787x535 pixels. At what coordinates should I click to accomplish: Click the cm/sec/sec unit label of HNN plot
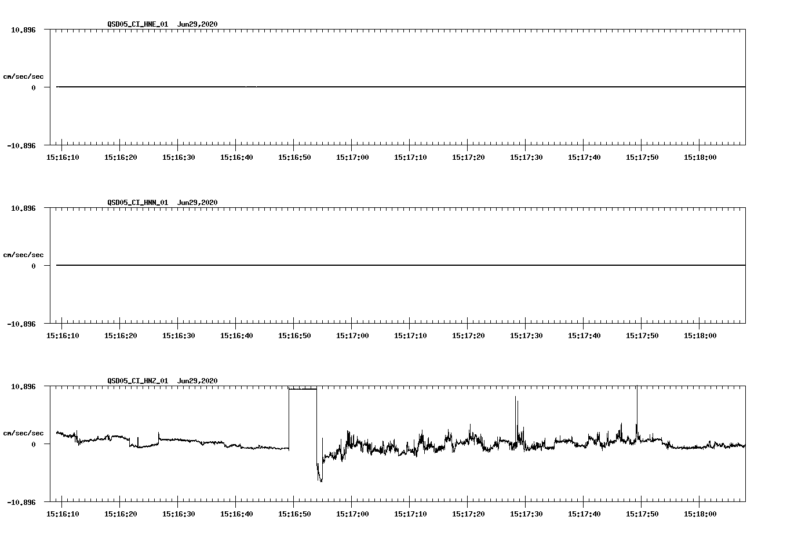23,255
